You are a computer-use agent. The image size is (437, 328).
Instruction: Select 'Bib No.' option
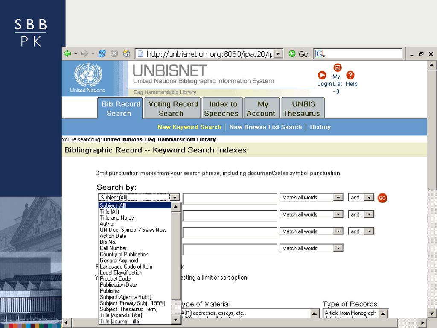[x=135, y=243]
